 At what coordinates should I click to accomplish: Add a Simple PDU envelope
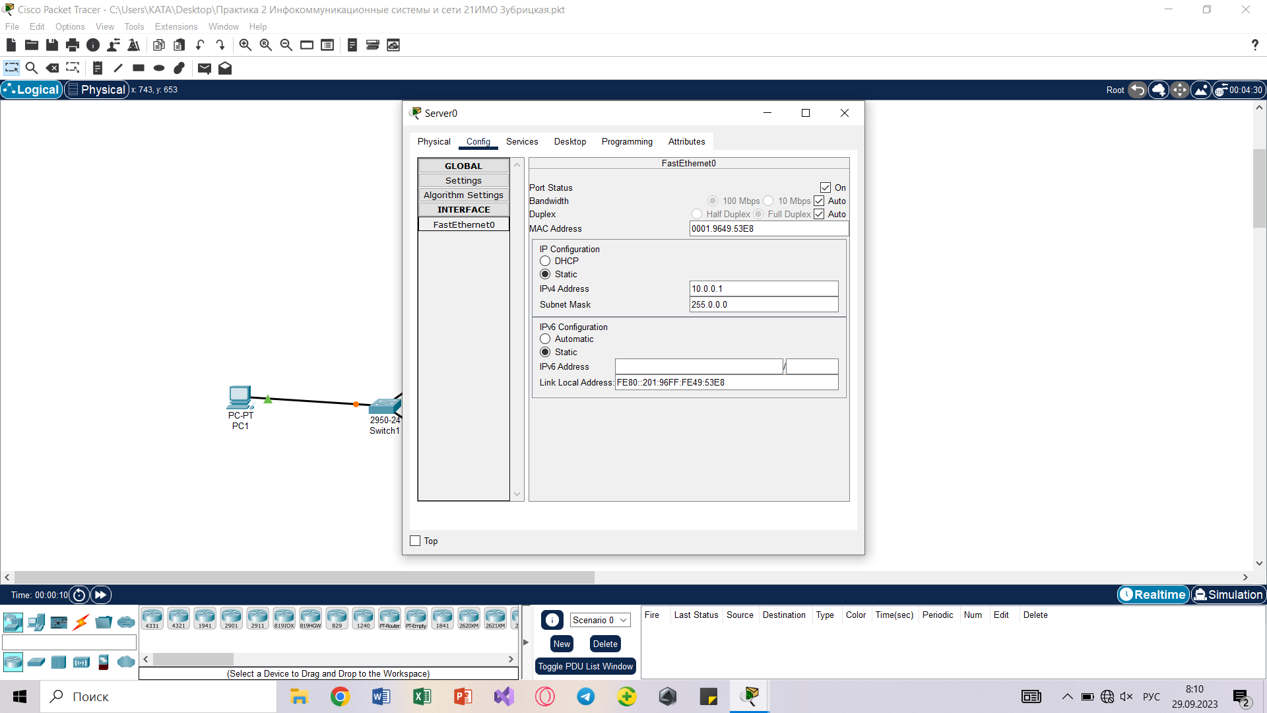click(x=205, y=68)
